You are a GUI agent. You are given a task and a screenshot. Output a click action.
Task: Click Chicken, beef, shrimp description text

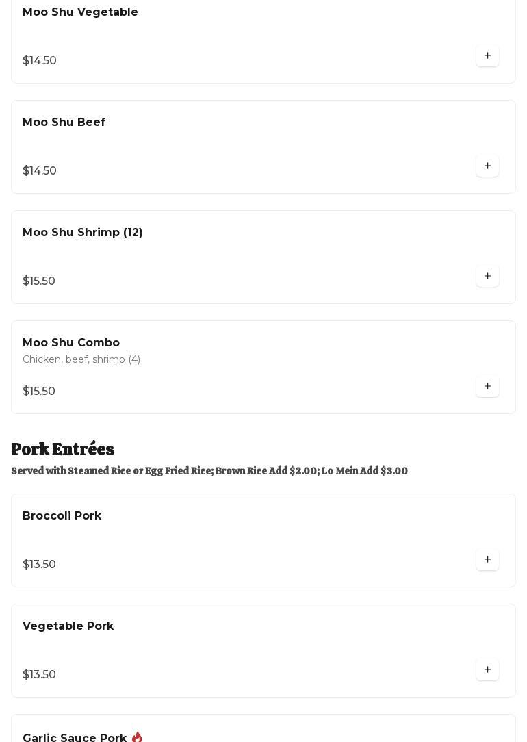tap(81, 359)
